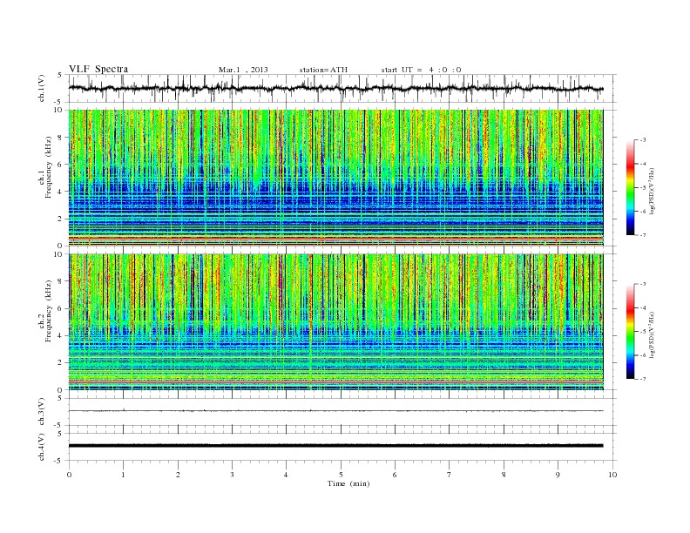Click the "4" kHz tick of ch.2 spectrogram
The image size is (690, 533).
[60, 335]
